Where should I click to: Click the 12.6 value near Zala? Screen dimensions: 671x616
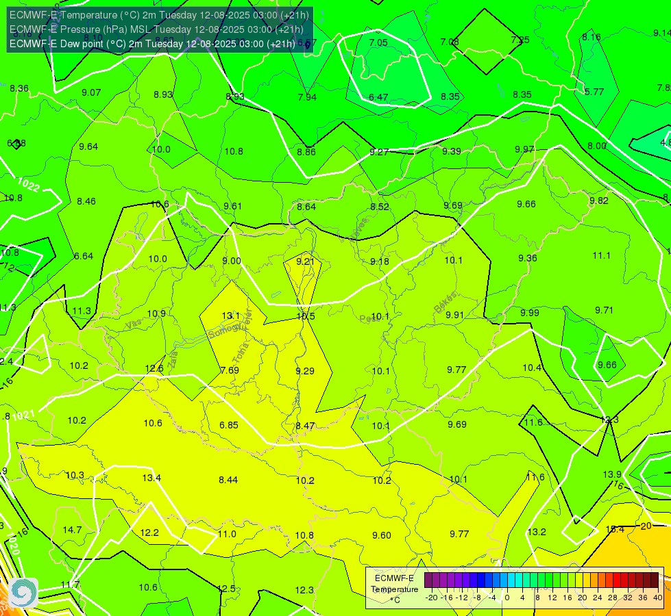154,368
